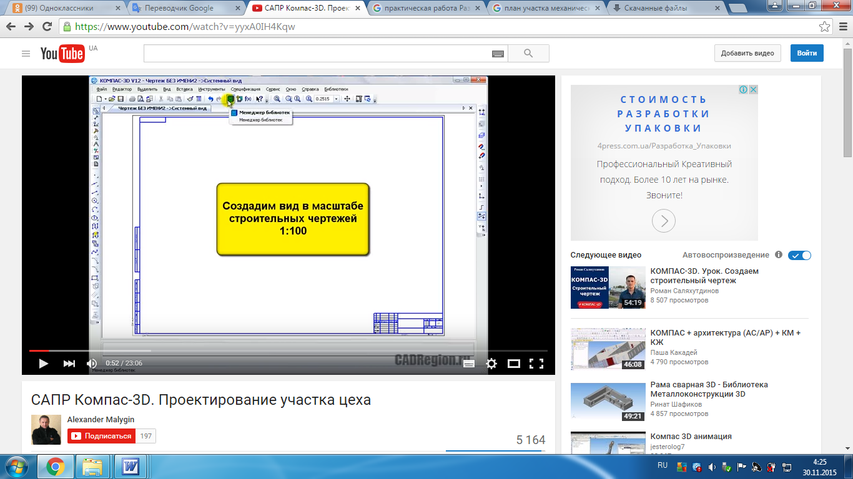Open the Инструменты menu in KOMPAS video
The width and height of the screenshot is (853, 479).
point(212,89)
